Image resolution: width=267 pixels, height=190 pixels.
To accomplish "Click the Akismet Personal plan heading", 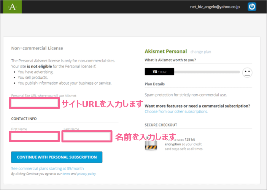I will point(166,51).
